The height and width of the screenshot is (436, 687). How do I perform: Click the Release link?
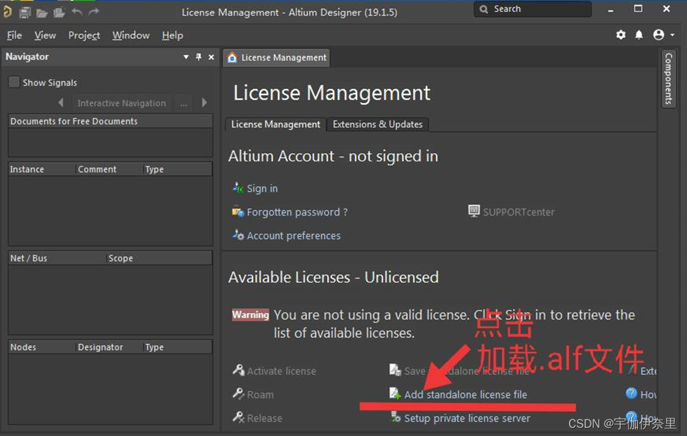tap(265, 418)
